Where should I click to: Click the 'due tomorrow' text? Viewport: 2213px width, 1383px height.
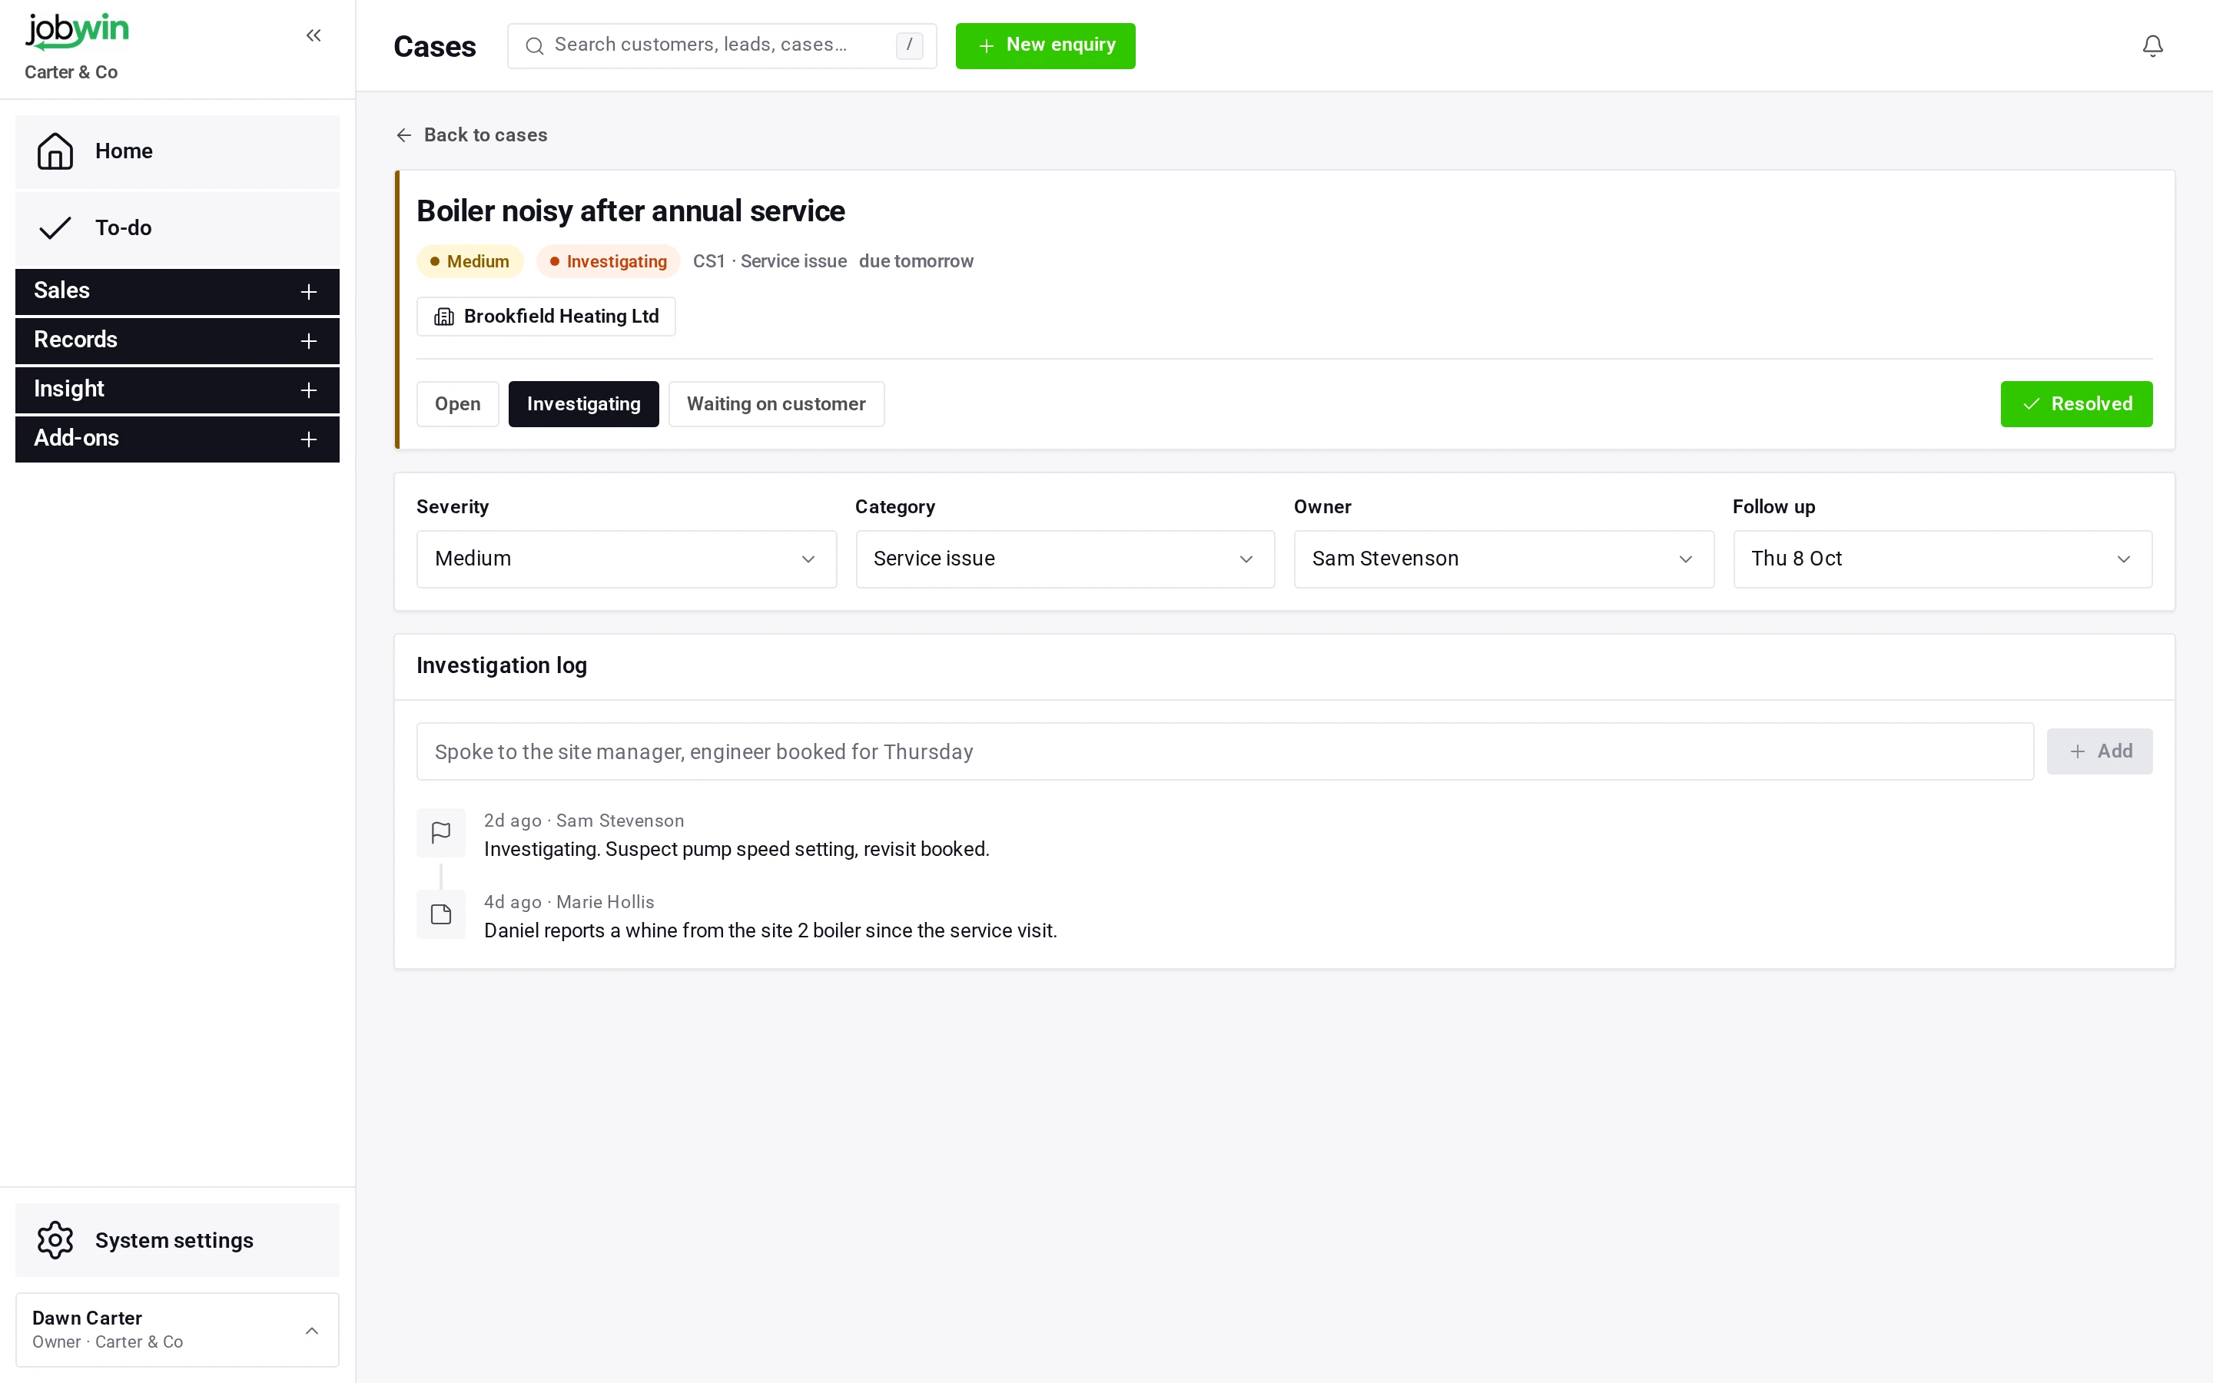click(916, 261)
